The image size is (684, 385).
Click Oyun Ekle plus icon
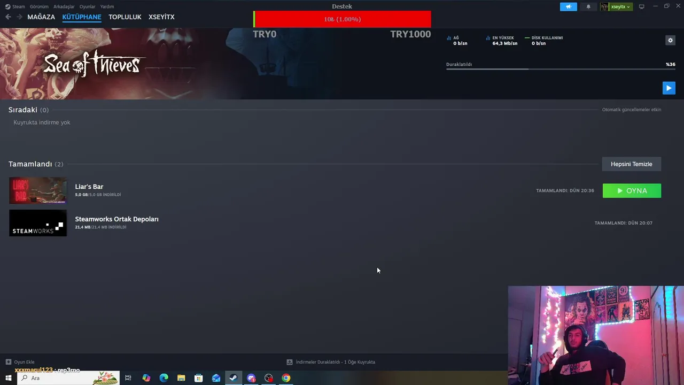pos(8,362)
